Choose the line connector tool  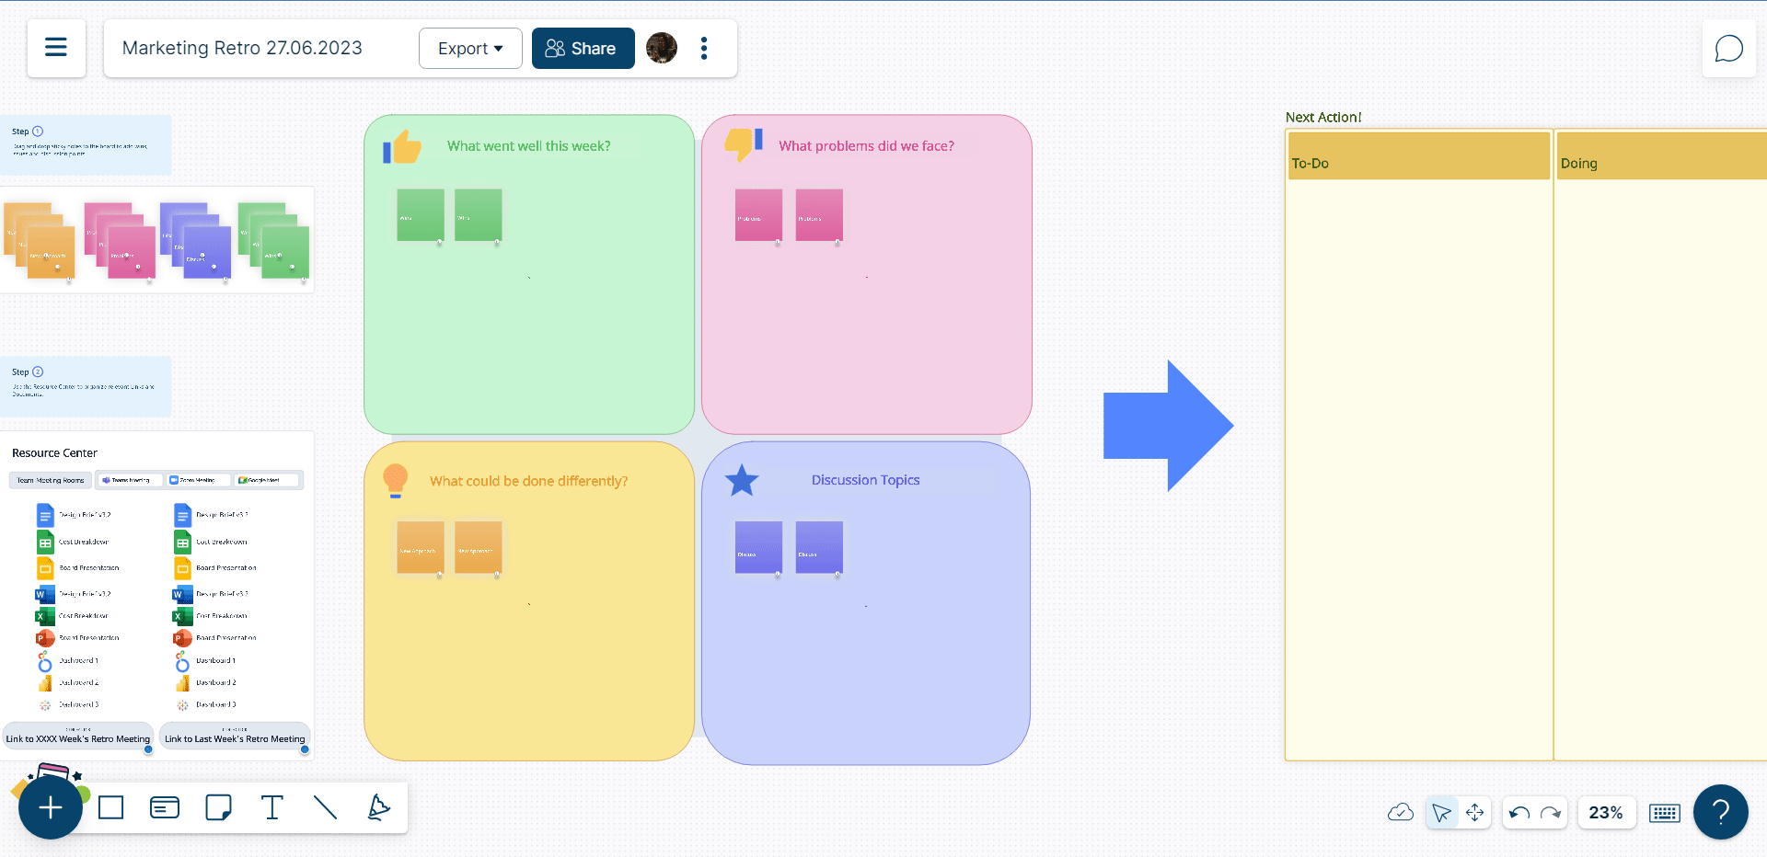point(325,808)
